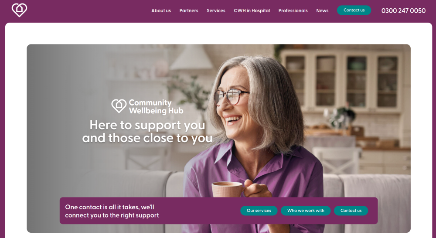
Task: Call the 0300 247 0050 phone link
Action: (x=403, y=10)
